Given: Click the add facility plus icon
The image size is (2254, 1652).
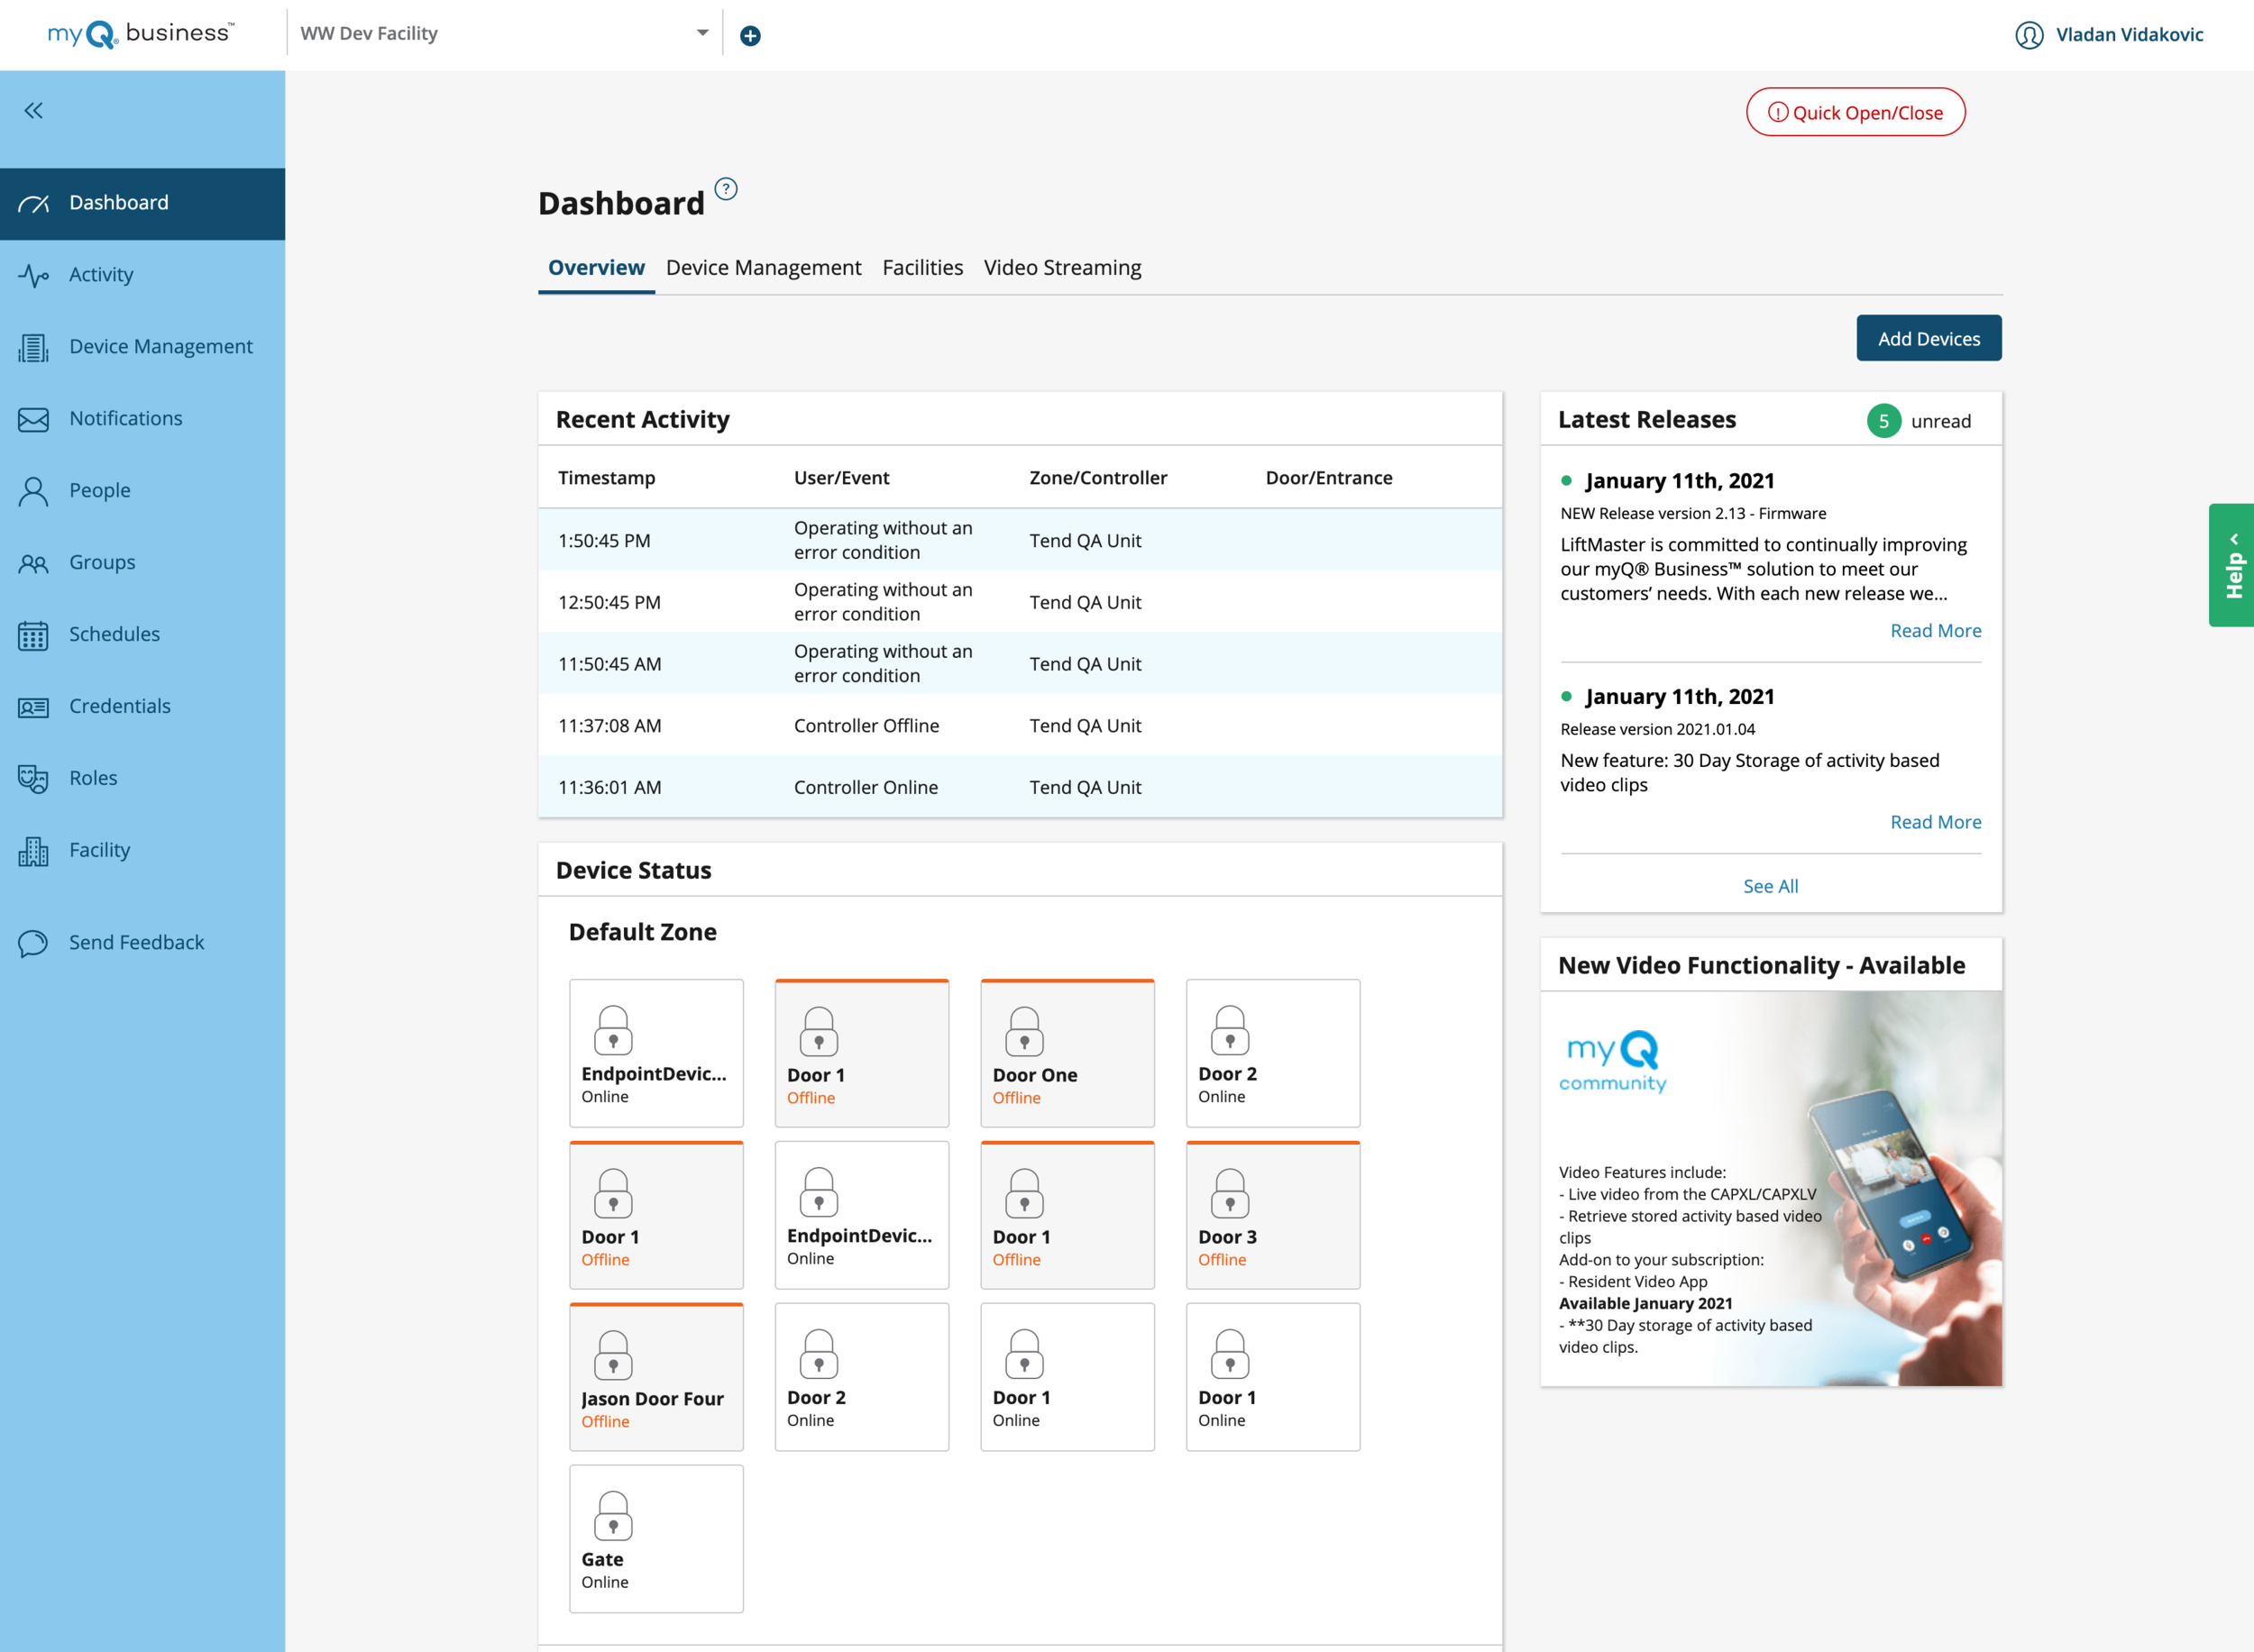Looking at the screenshot, I should (x=750, y=36).
